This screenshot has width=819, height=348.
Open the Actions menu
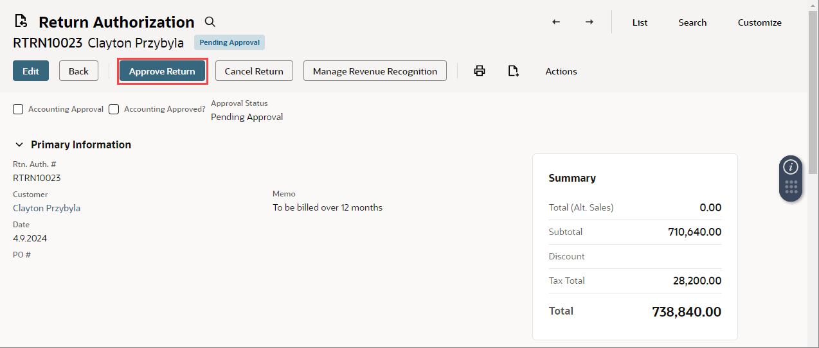click(561, 71)
